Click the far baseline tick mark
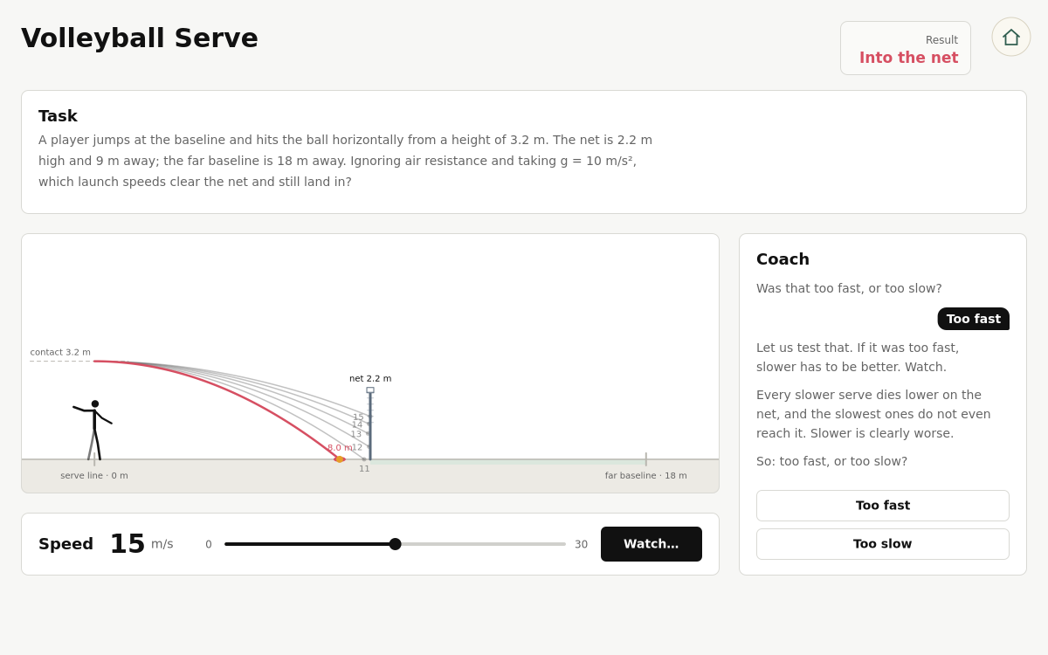 pyautogui.click(x=646, y=459)
